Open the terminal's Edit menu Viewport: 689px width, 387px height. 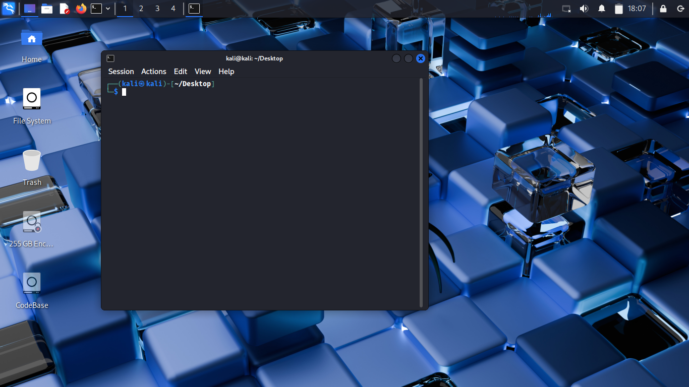(180, 72)
